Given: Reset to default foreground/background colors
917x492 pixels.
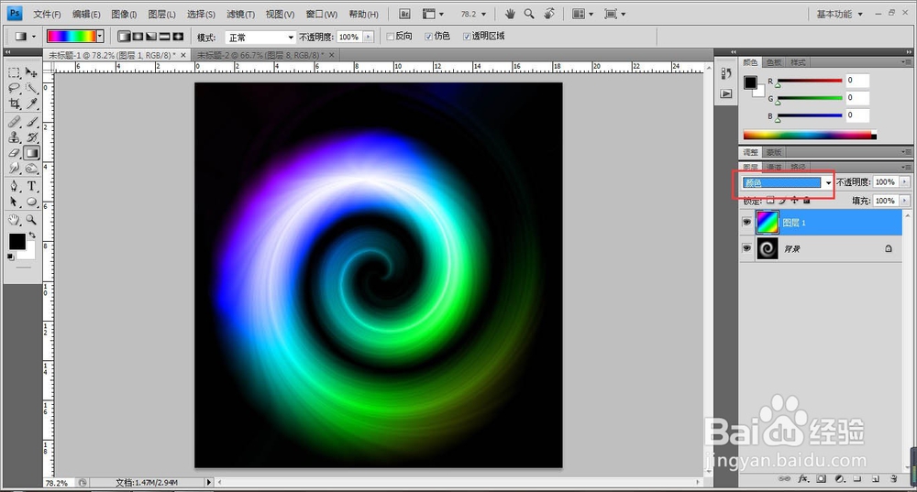Looking at the screenshot, I should pyautogui.click(x=10, y=257).
